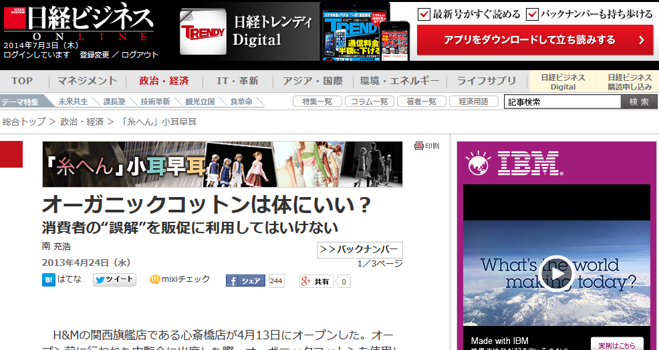Click the Hatena bookmark B! icon
Image resolution: width=659 pixels, height=350 pixels.
[x=49, y=281]
